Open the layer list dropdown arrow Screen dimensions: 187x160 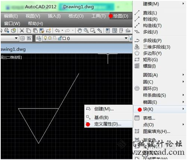(126, 38)
